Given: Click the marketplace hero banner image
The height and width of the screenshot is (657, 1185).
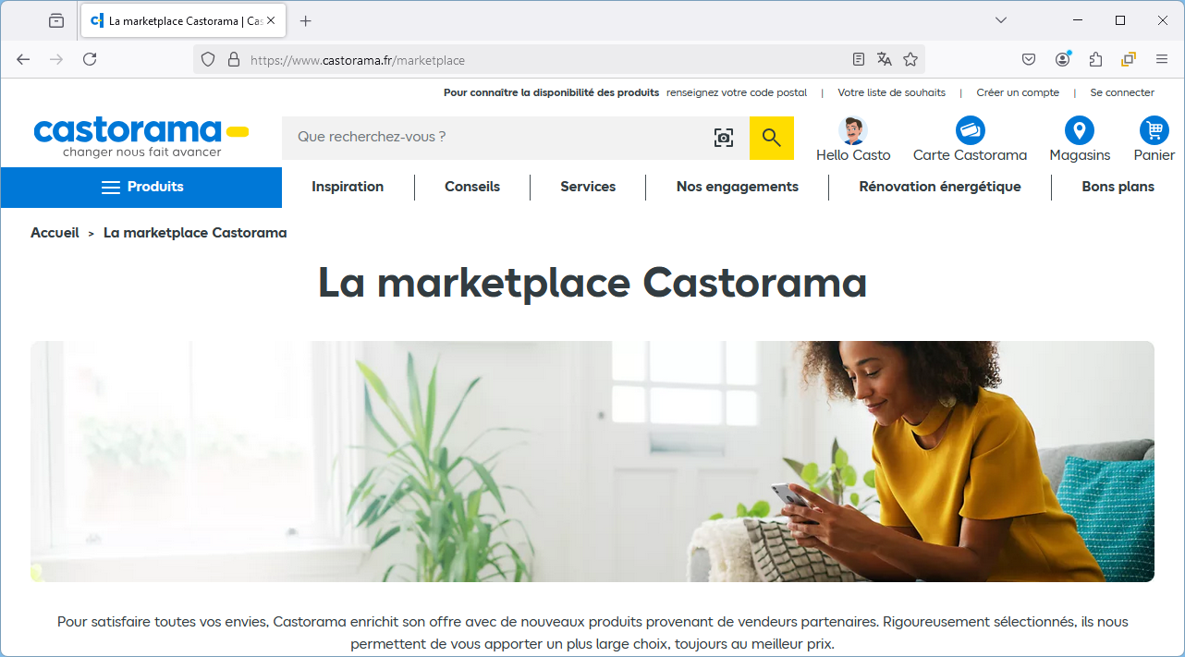Looking at the screenshot, I should 592,461.
